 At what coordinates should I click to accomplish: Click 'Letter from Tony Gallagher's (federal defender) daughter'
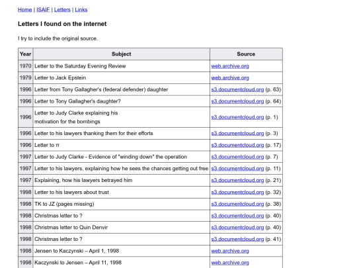pos(101,89)
